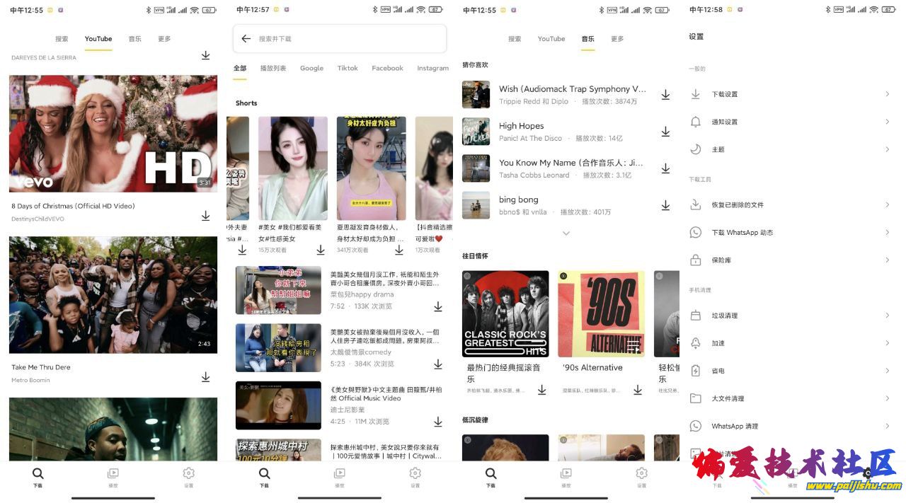The image size is (906, 503).
Task: Tap download icon beside Take Me Thru Dere
Action: coord(205,377)
